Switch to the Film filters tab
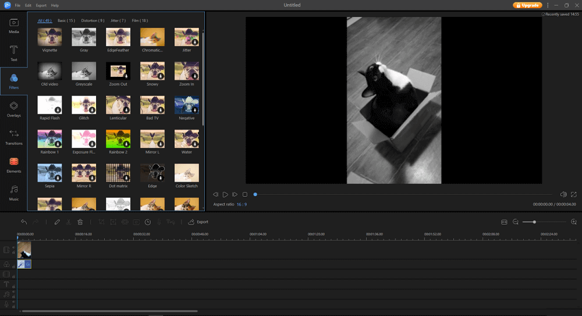The height and width of the screenshot is (316, 582). coord(140,20)
